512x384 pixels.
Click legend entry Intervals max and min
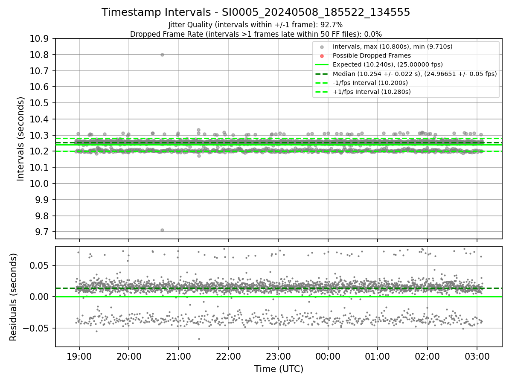[x=393, y=47]
